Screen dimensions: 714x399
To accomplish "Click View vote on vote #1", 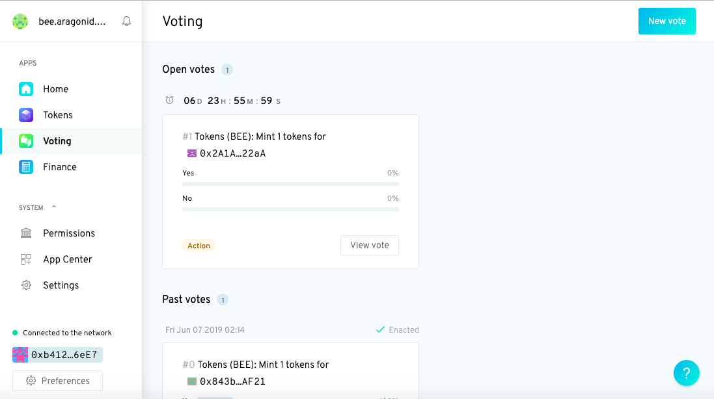I will click(369, 246).
